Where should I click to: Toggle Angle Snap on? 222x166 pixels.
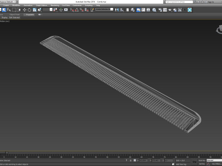pos(77,10)
